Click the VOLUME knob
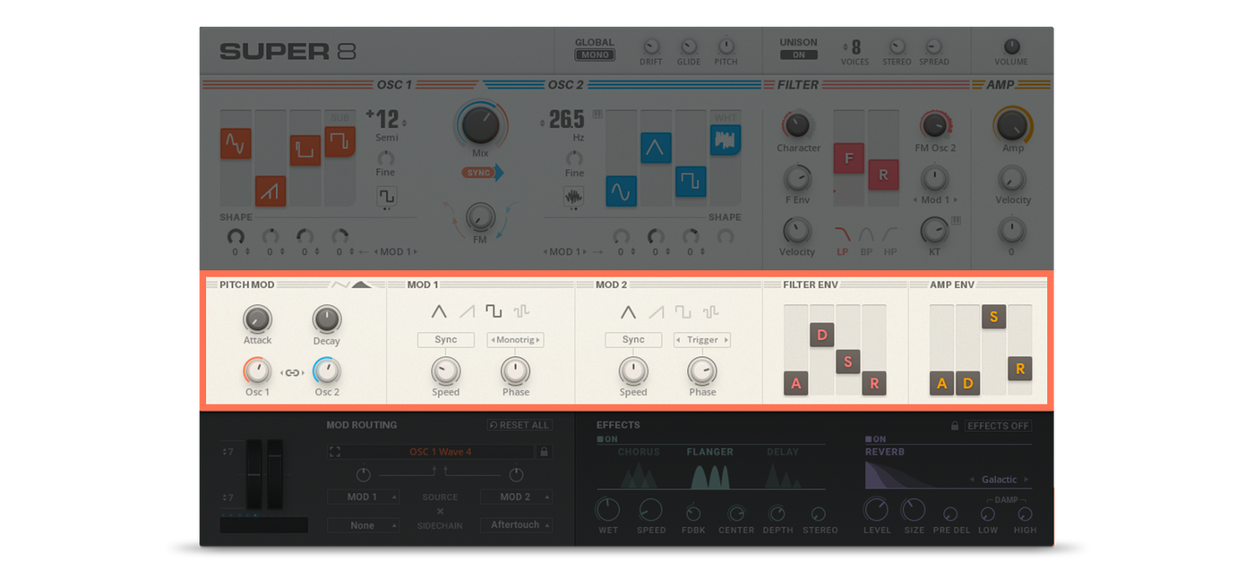Image resolution: width=1254 pixels, height=586 pixels. 1011,47
